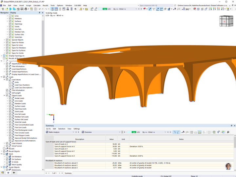
Task: Open the Static Analysis dropdown
Action: tap(73, 132)
